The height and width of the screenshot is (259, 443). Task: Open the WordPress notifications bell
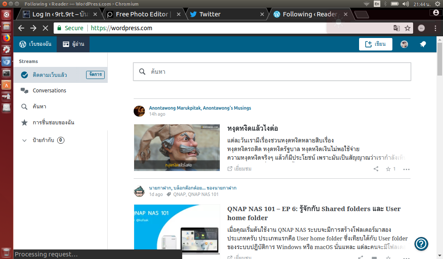423,44
